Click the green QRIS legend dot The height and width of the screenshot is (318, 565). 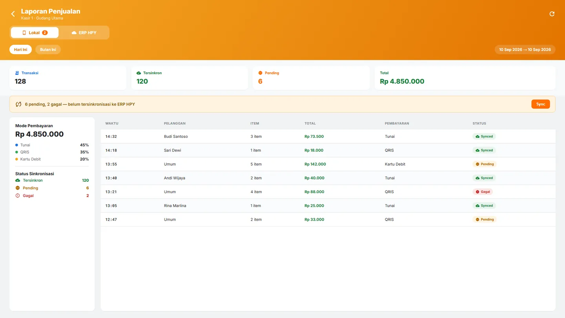(x=16, y=152)
